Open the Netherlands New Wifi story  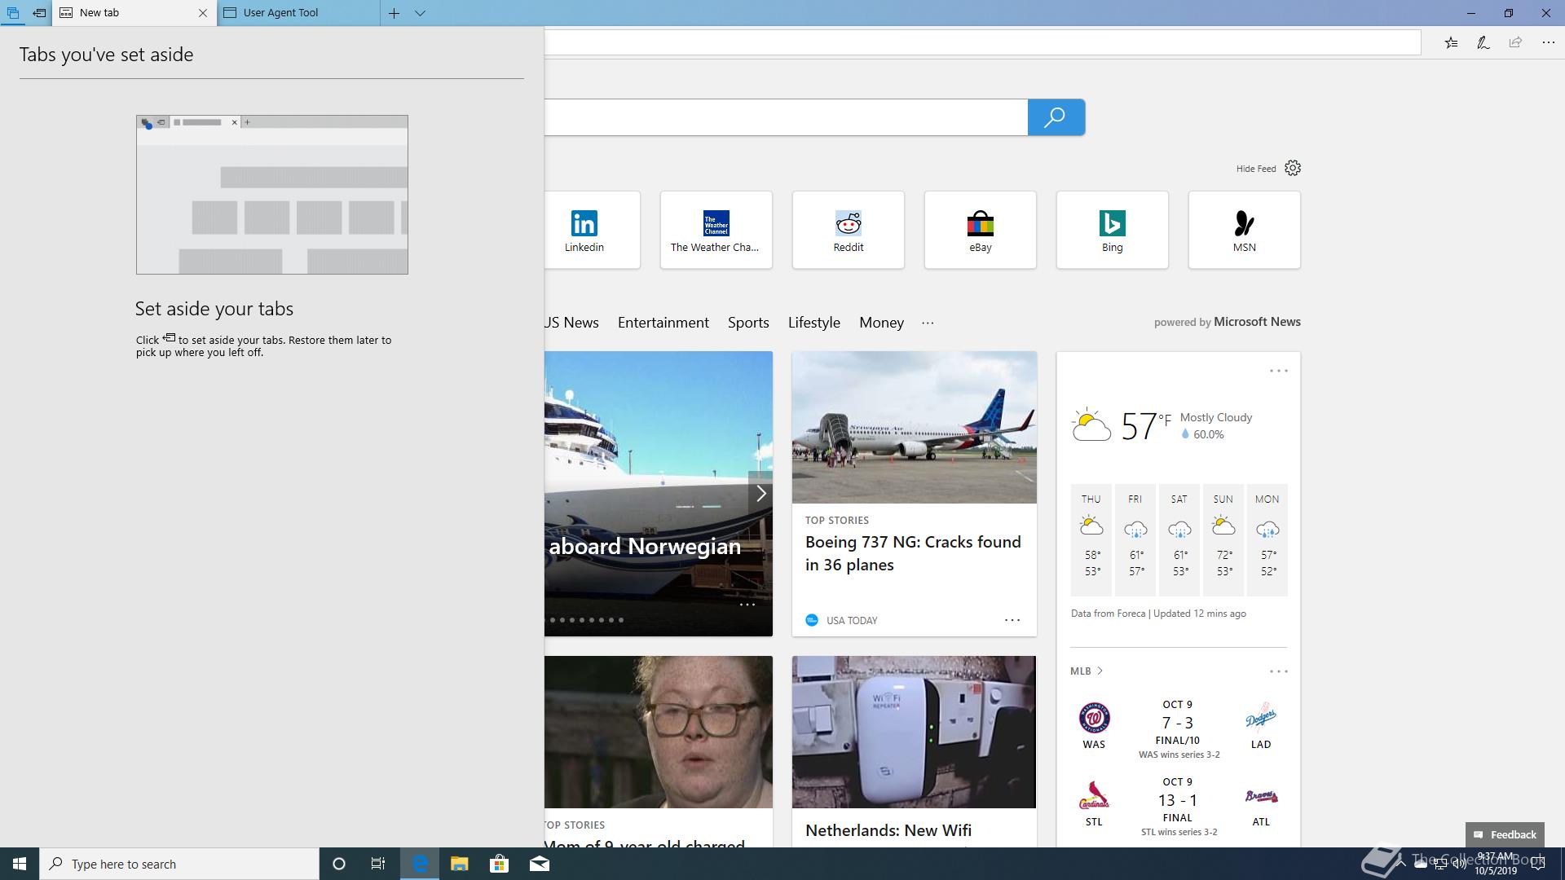(x=888, y=830)
